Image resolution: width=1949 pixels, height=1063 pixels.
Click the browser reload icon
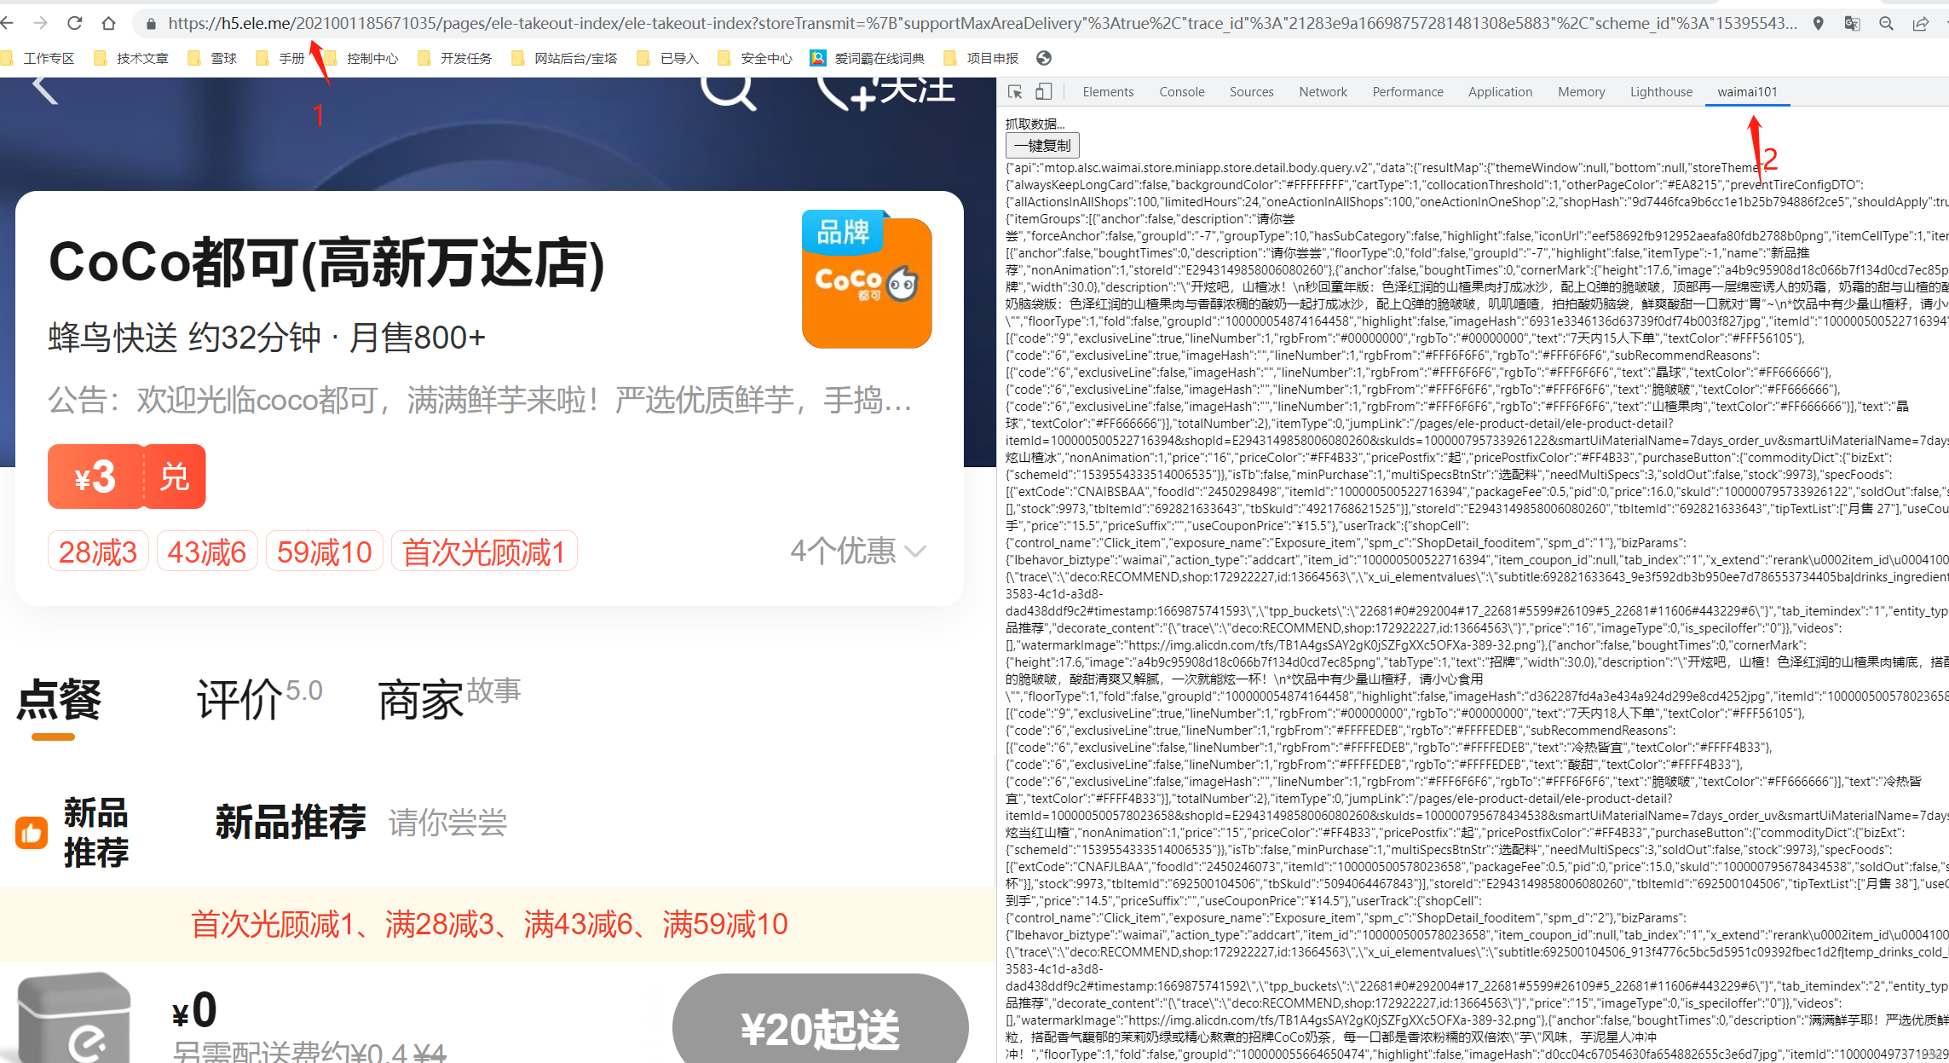tap(75, 23)
